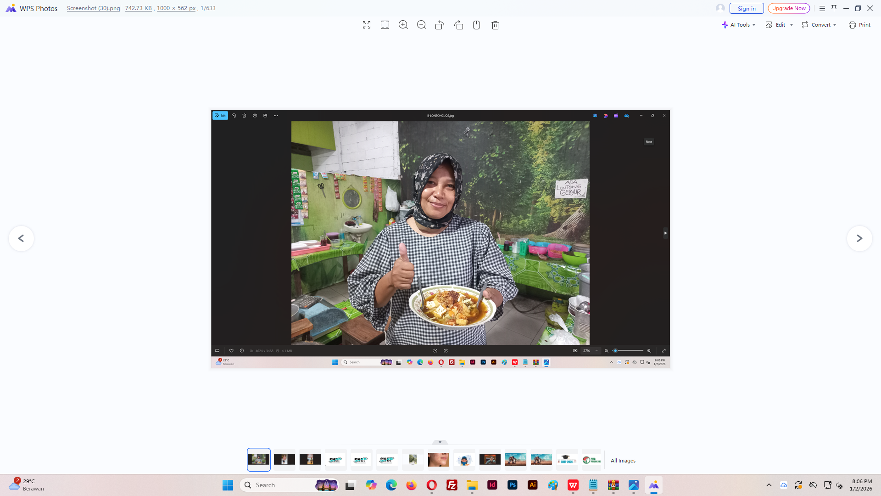Select the face close-up thumbnail
This screenshot has width=881, height=496.
tap(439, 460)
